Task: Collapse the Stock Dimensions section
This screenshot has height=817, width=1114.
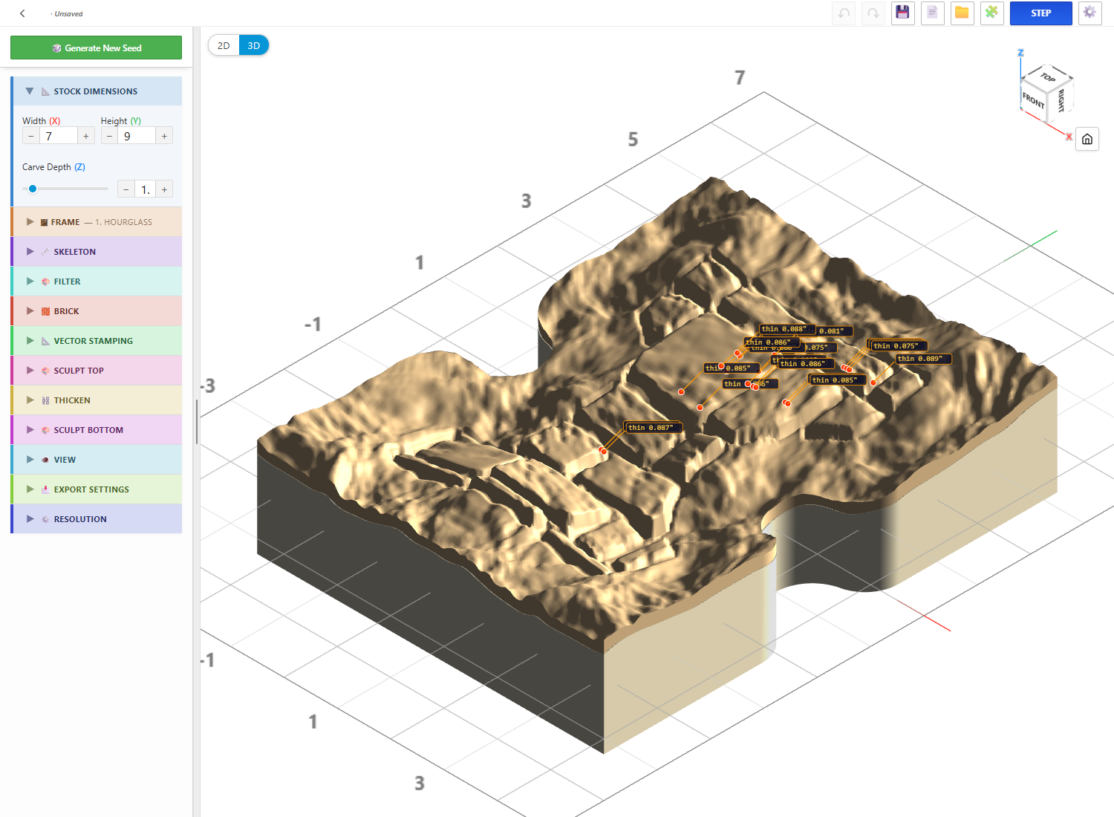Action: pos(97,91)
